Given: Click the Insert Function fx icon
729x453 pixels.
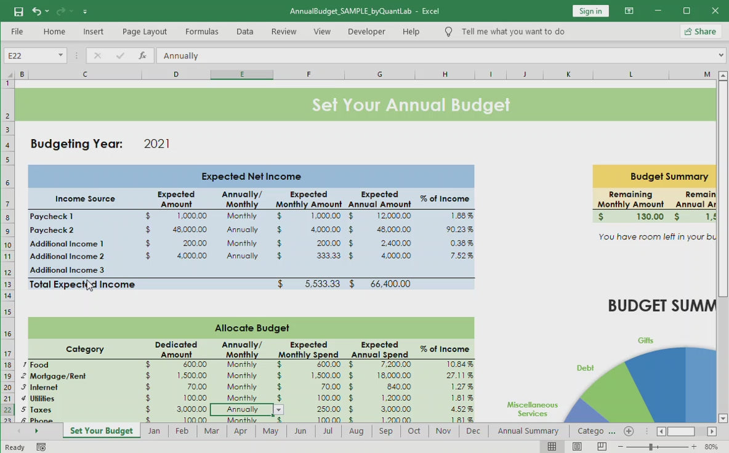Looking at the screenshot, I should tap(142, 55).
